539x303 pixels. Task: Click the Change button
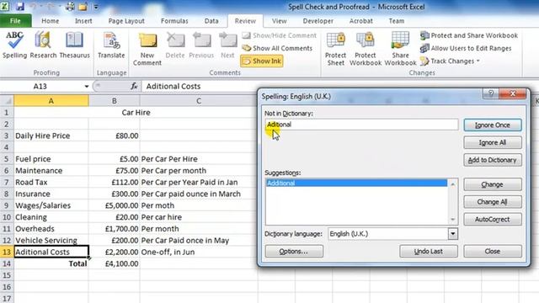(492, 184)
